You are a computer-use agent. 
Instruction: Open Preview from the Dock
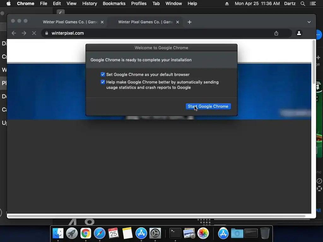coord(189,233)
